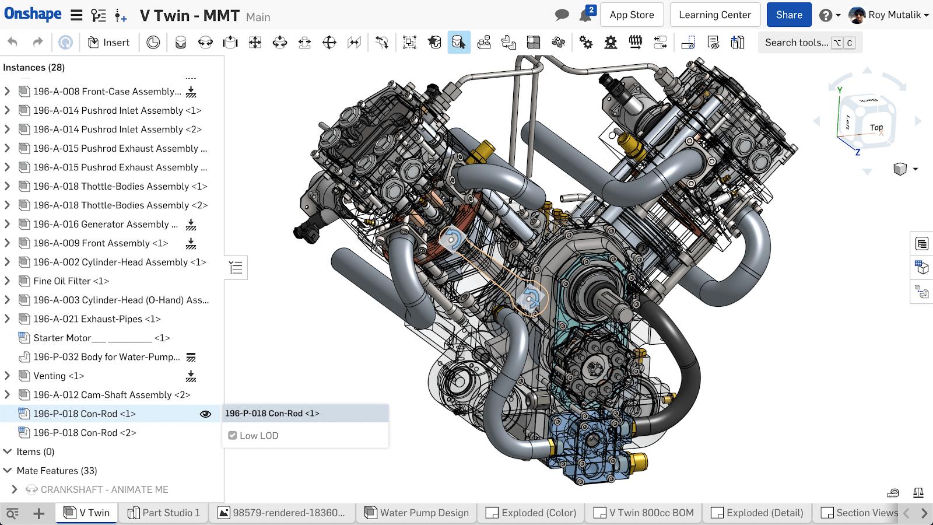Click the Undo arrow icon
Image resolution: width=933 pixels, height=525 pixels.
[x=13, y=42]
